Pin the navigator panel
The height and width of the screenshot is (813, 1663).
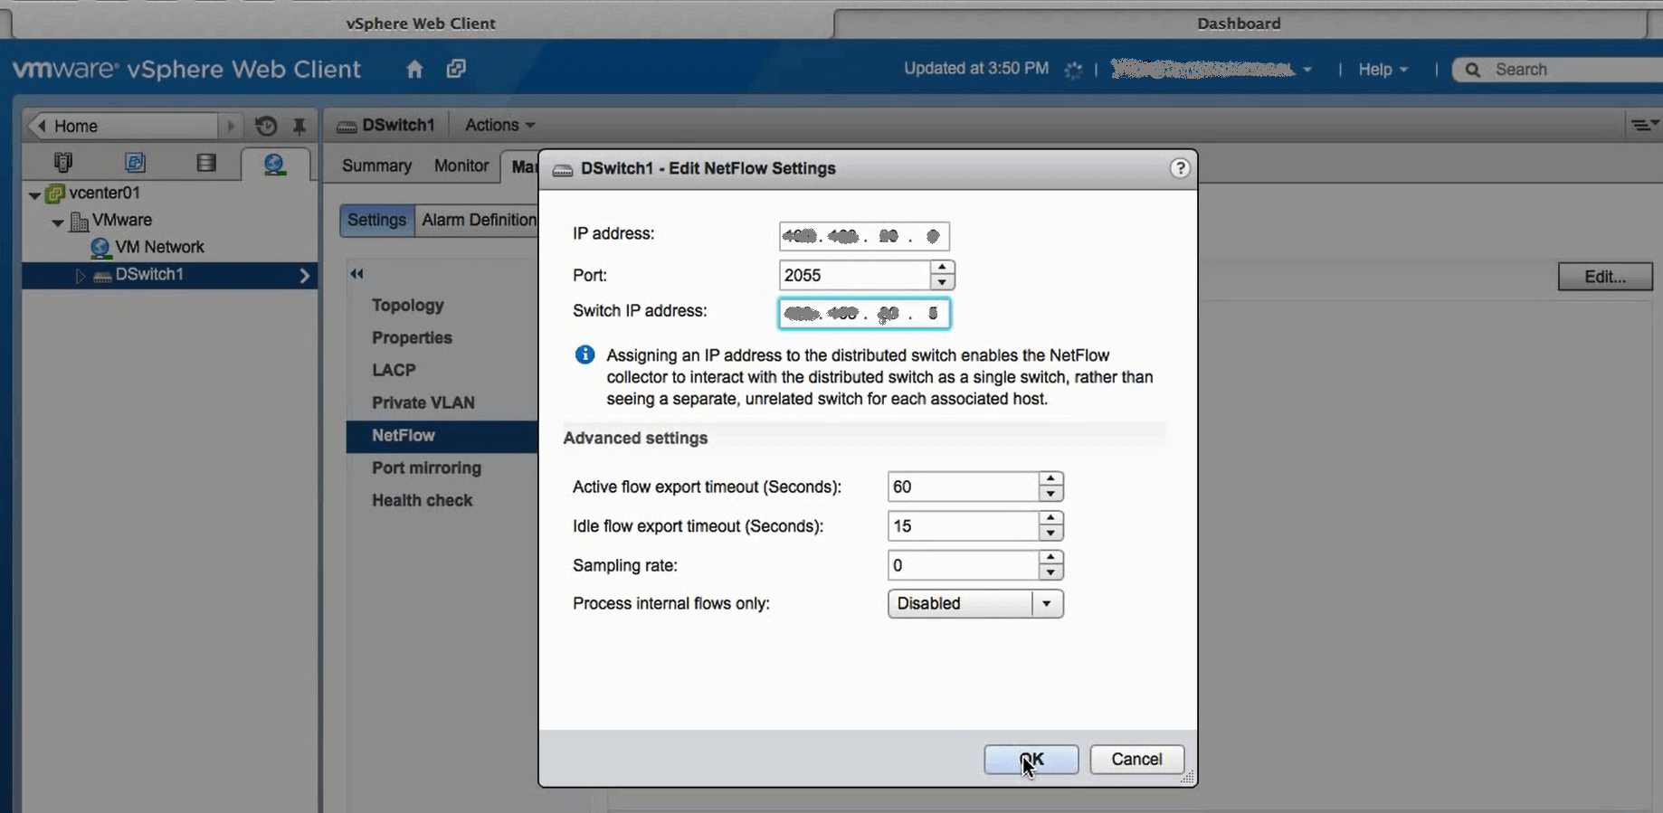click(x=299, y=126)
